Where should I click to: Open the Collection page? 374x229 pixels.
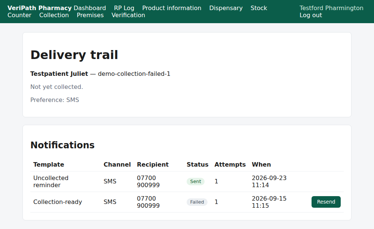tap(54, 15)
